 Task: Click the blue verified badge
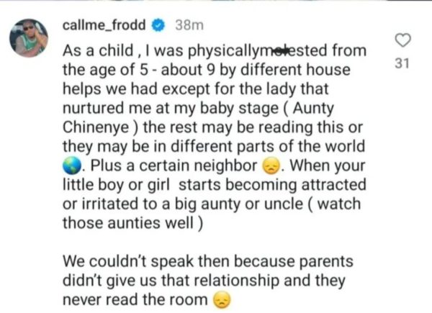click(x=159, y=26)
